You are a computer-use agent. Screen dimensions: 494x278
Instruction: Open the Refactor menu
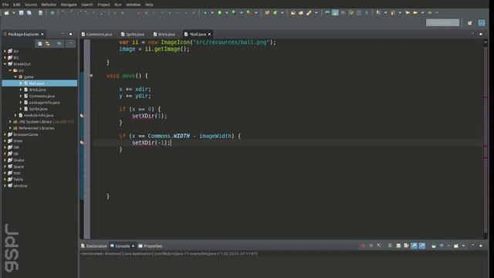tap(49, 5)
